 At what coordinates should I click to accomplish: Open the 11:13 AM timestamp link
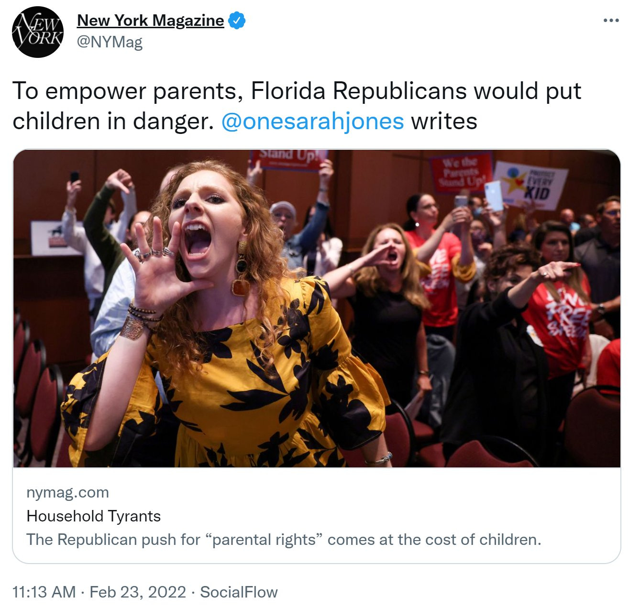(x=44, y=592)
